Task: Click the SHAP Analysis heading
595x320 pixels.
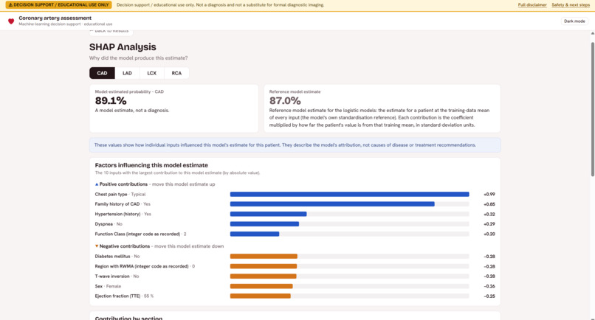Action: tap(123, 47)
